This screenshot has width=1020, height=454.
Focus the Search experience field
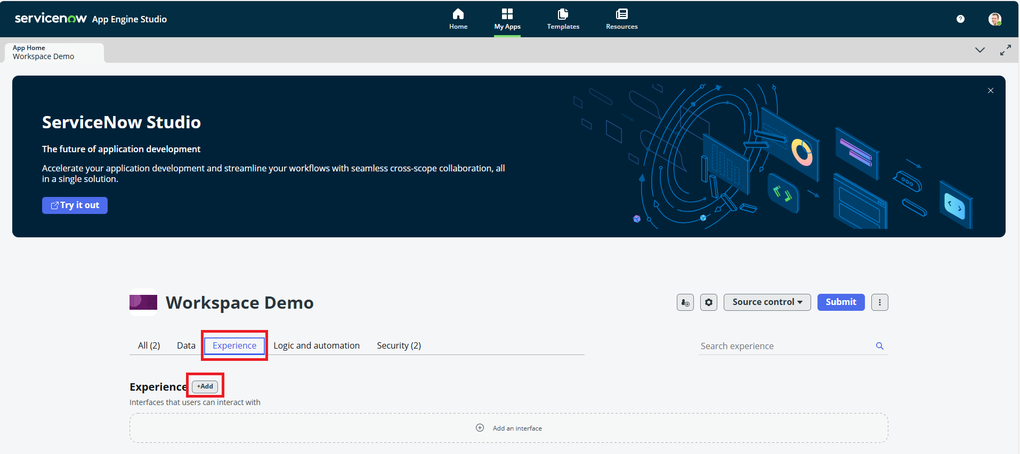tap(783, 346)
